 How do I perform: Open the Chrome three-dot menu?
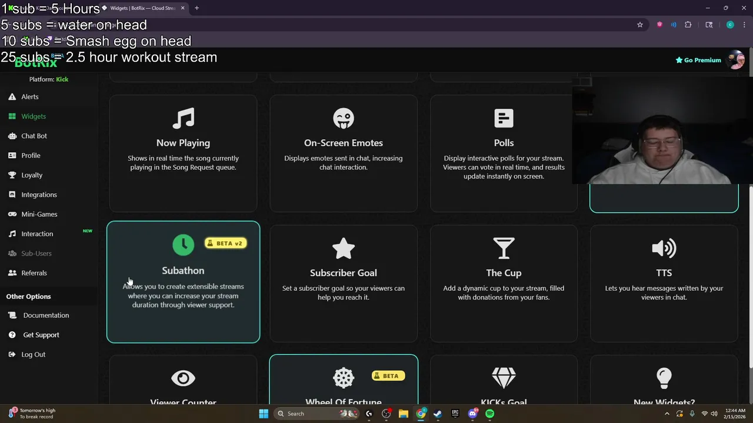[x=744, y=25]
